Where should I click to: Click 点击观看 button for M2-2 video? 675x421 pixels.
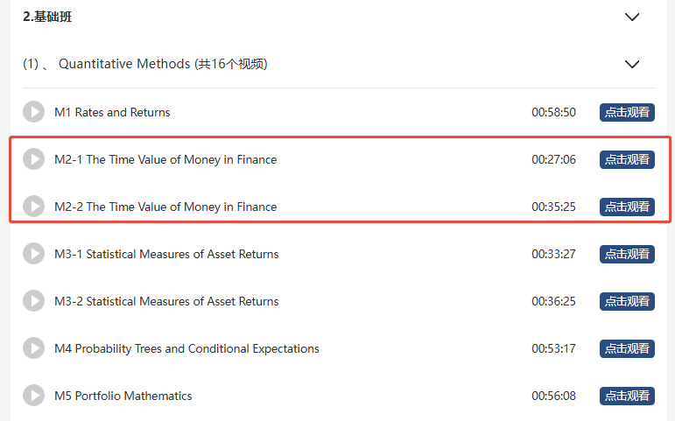pos(627,207)
